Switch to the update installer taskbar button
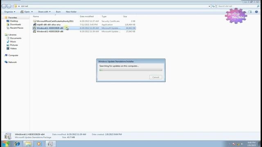 pyautogui.click(x=50, y=144)
